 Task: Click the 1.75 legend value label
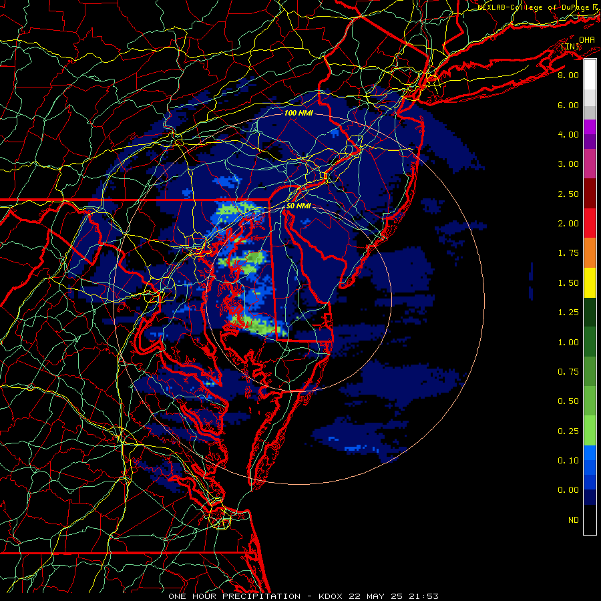[568, 253]
